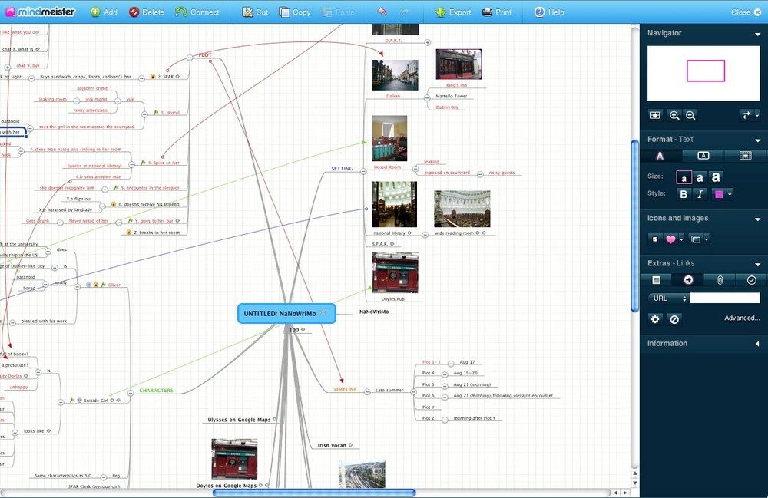Click the vertical canvas scrollbar thumb

click(x=635, y=226)
